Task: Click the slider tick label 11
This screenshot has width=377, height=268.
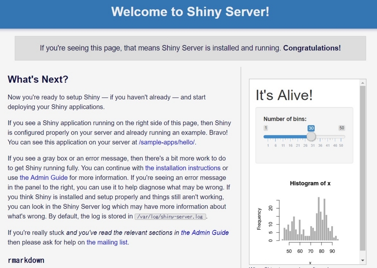Action: 283,146
